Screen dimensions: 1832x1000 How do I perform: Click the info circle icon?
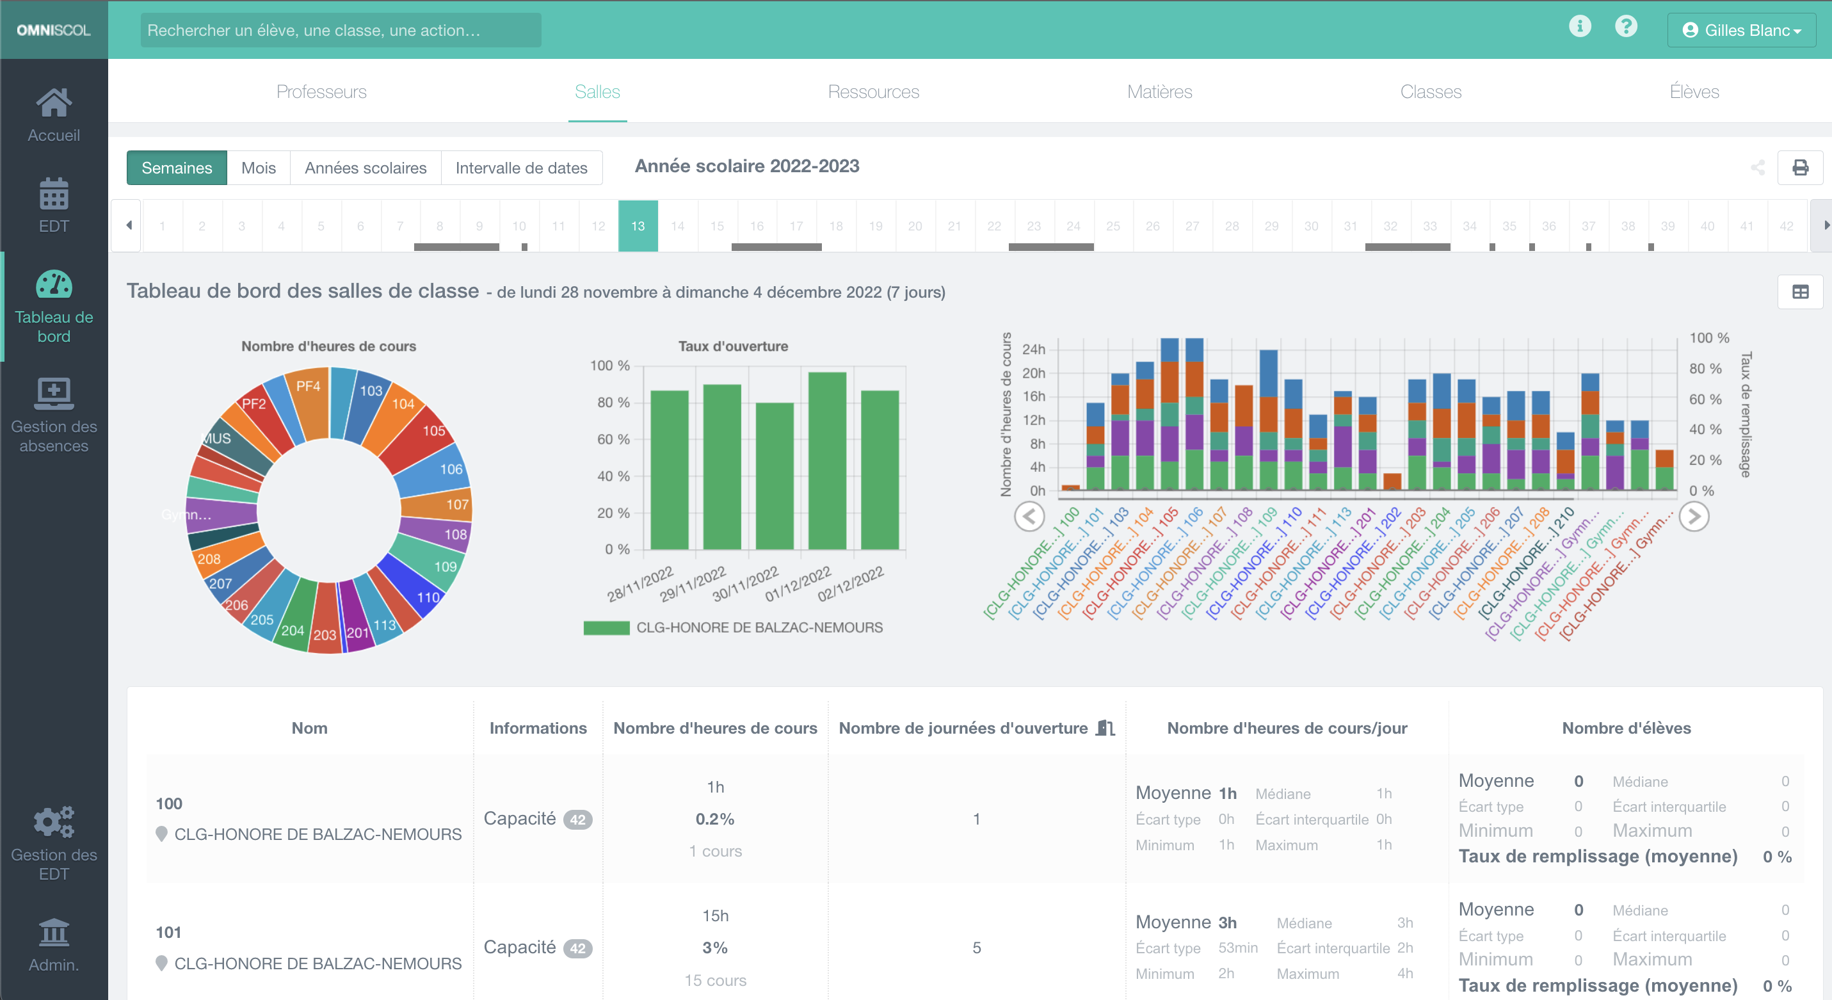pos(1580,27)
